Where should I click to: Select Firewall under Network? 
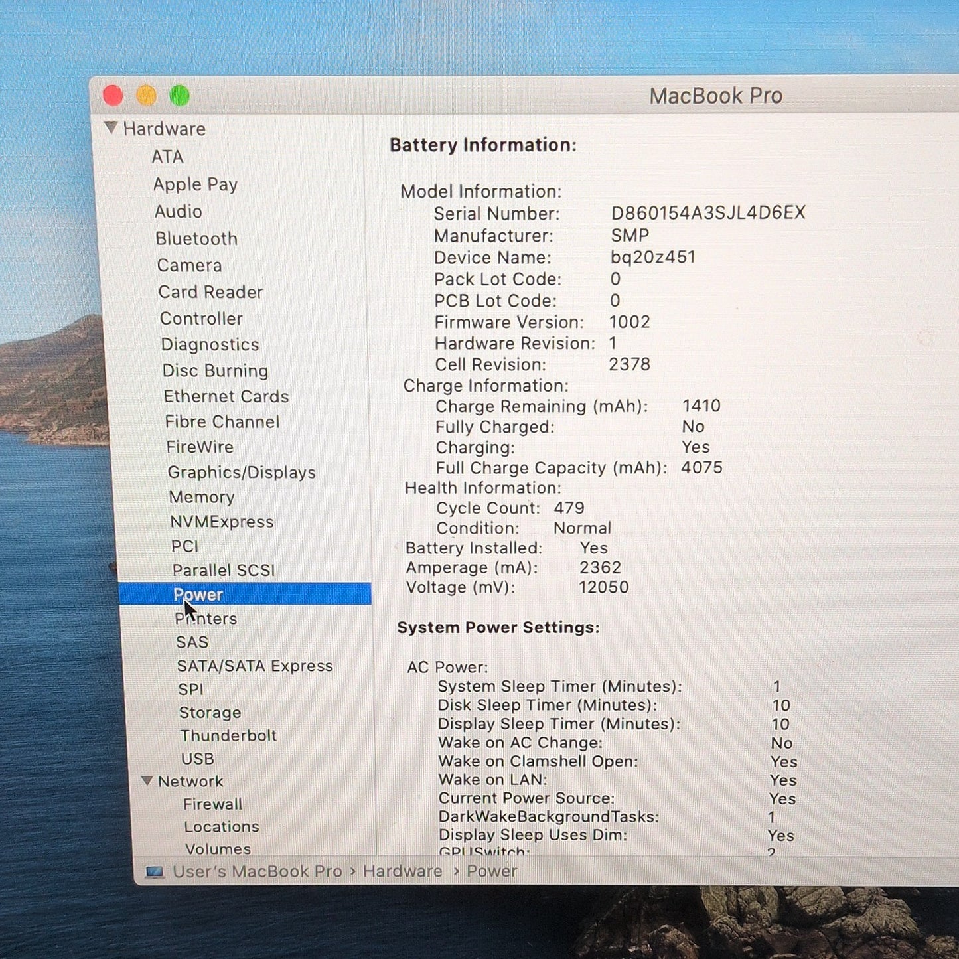tap(212, 804)
